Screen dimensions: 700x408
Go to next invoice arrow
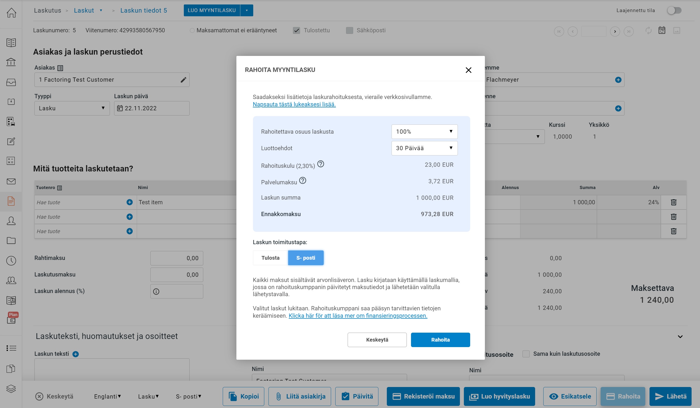coord(615,31)
